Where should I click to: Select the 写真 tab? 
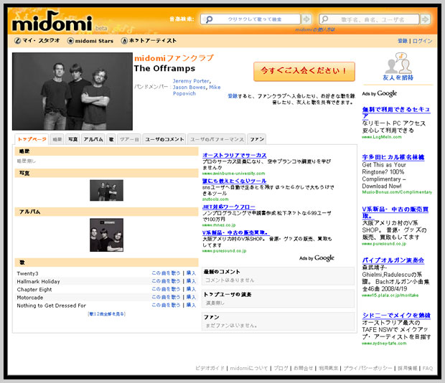(72, 139)
